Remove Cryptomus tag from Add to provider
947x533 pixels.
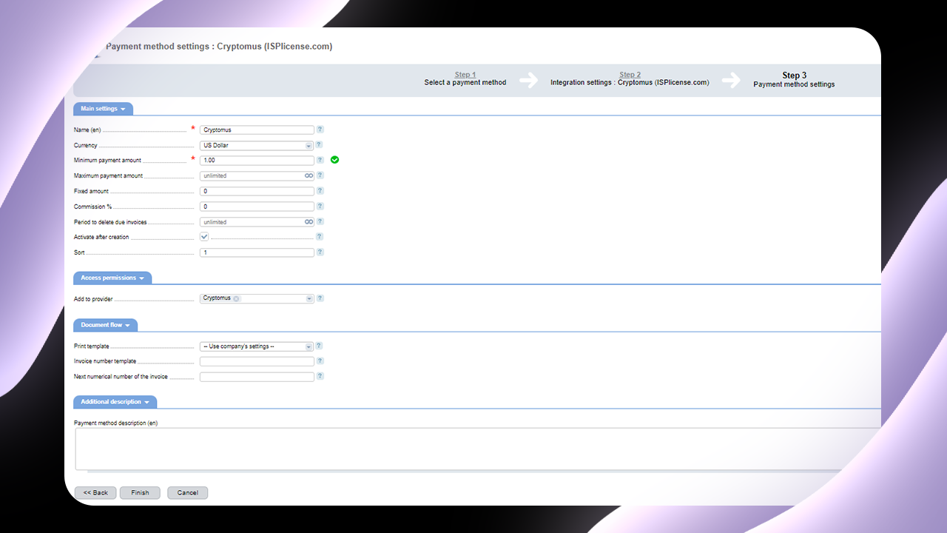pyautogui.click(x=237, y=298)
